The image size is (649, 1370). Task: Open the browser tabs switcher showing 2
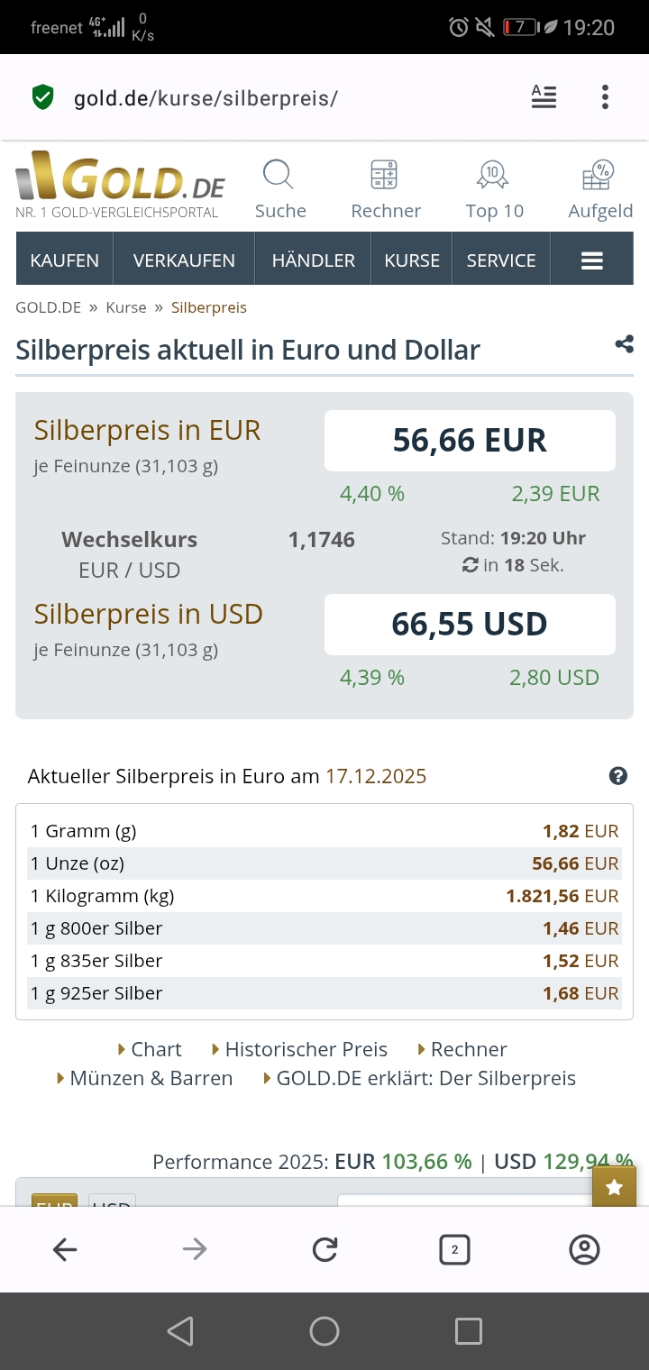tap(454, 1249)
